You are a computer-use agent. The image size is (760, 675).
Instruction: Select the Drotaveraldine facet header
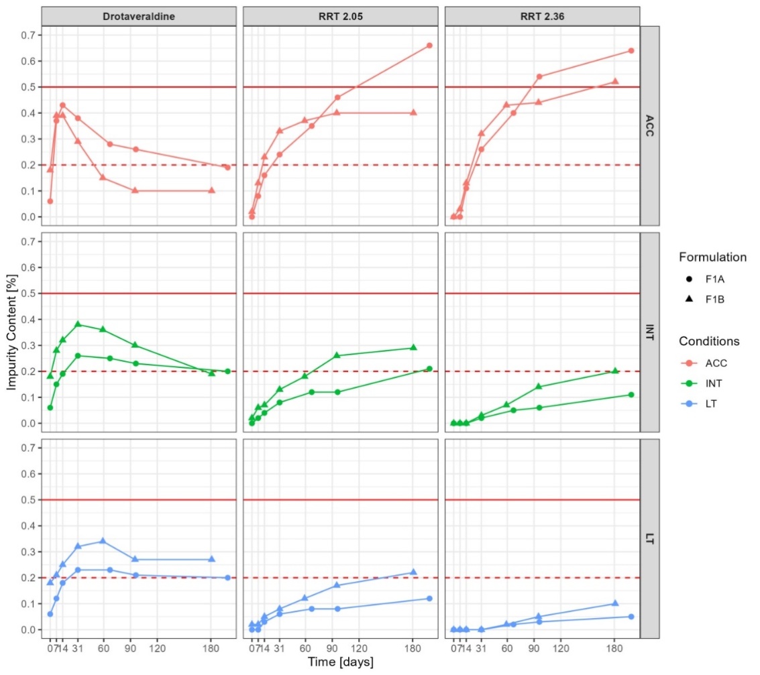(x=139, y=16)
